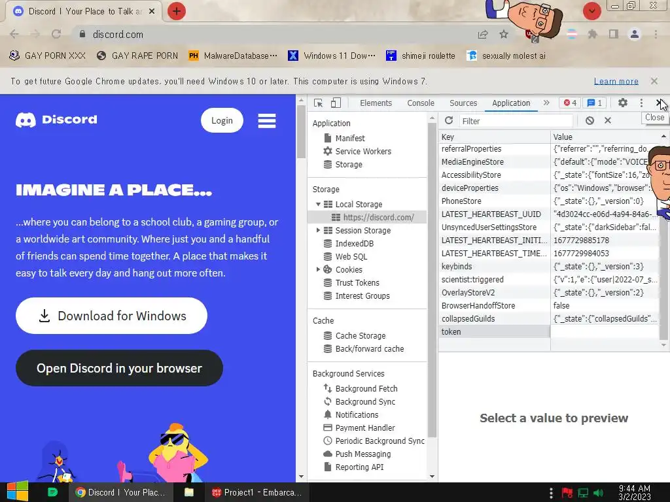This screenshot has height=502, width=670.
Task: Switch to the Project1 - Embarca... taskbar item
Action: tap(256, 492)
